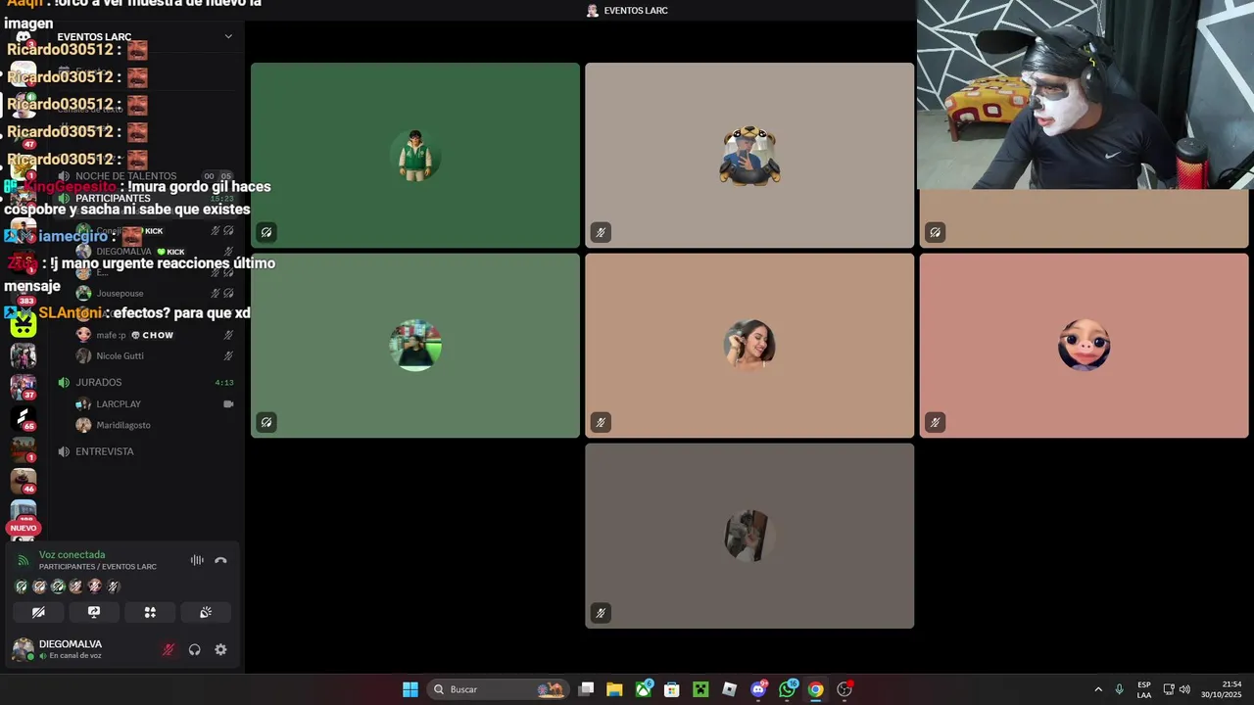1254x705 pixels.
Task: Open WhatsApp from the taskbar
Action: tap(788, 689)
